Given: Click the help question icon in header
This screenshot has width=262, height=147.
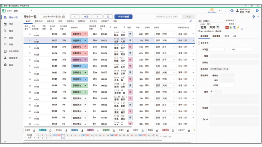Looking at the screenshot, I should (232, 11).
